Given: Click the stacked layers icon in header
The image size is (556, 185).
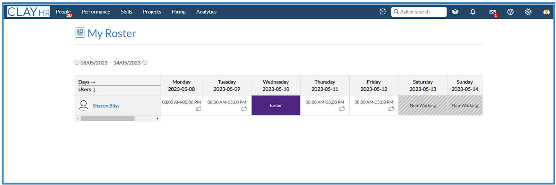Looking at the screenshot, I should pyautogui.click(x=455, y=12).
